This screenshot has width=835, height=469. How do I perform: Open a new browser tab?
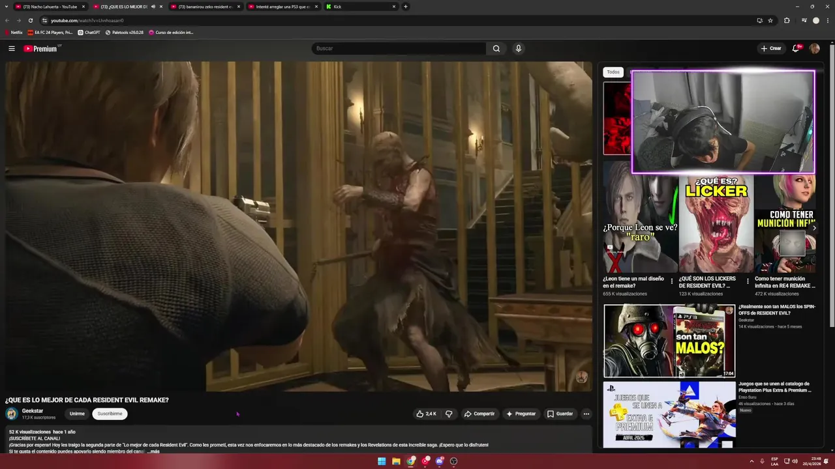pyautogui.click(x=406, y=7)
